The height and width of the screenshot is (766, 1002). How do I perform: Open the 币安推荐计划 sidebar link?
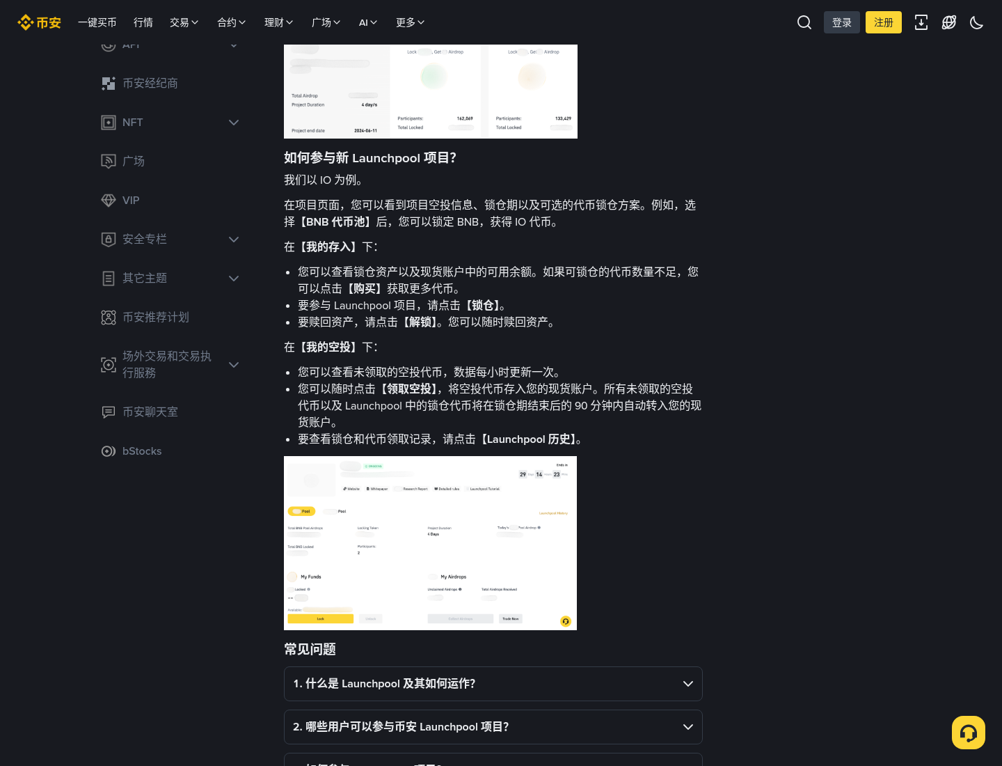pyautogui.click(x=156, y=318)
